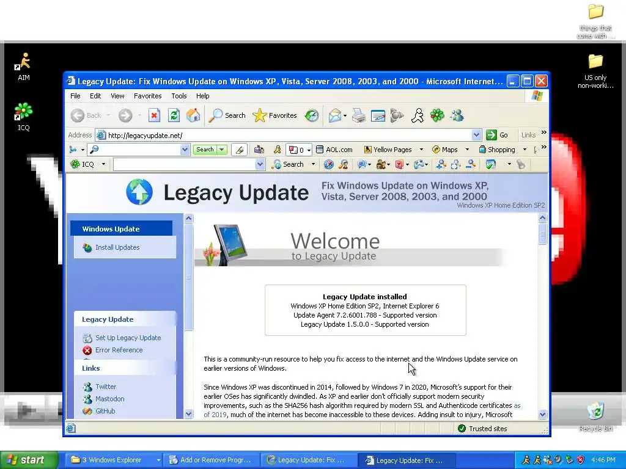This screenshot has width=626, height=469.
Task: Open the AOL search box dropdown arrow
Action: pyautogui.click(x=185, y=150)
